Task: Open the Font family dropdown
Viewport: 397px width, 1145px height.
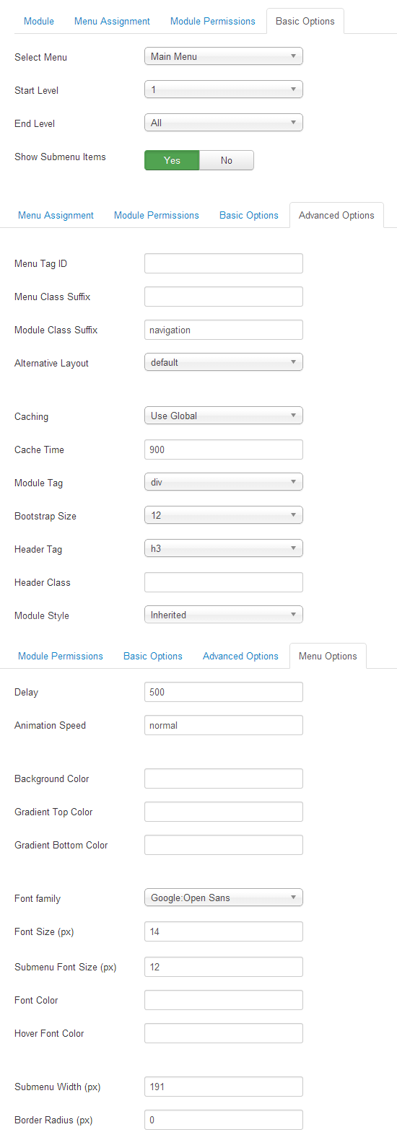Action: 224,898
